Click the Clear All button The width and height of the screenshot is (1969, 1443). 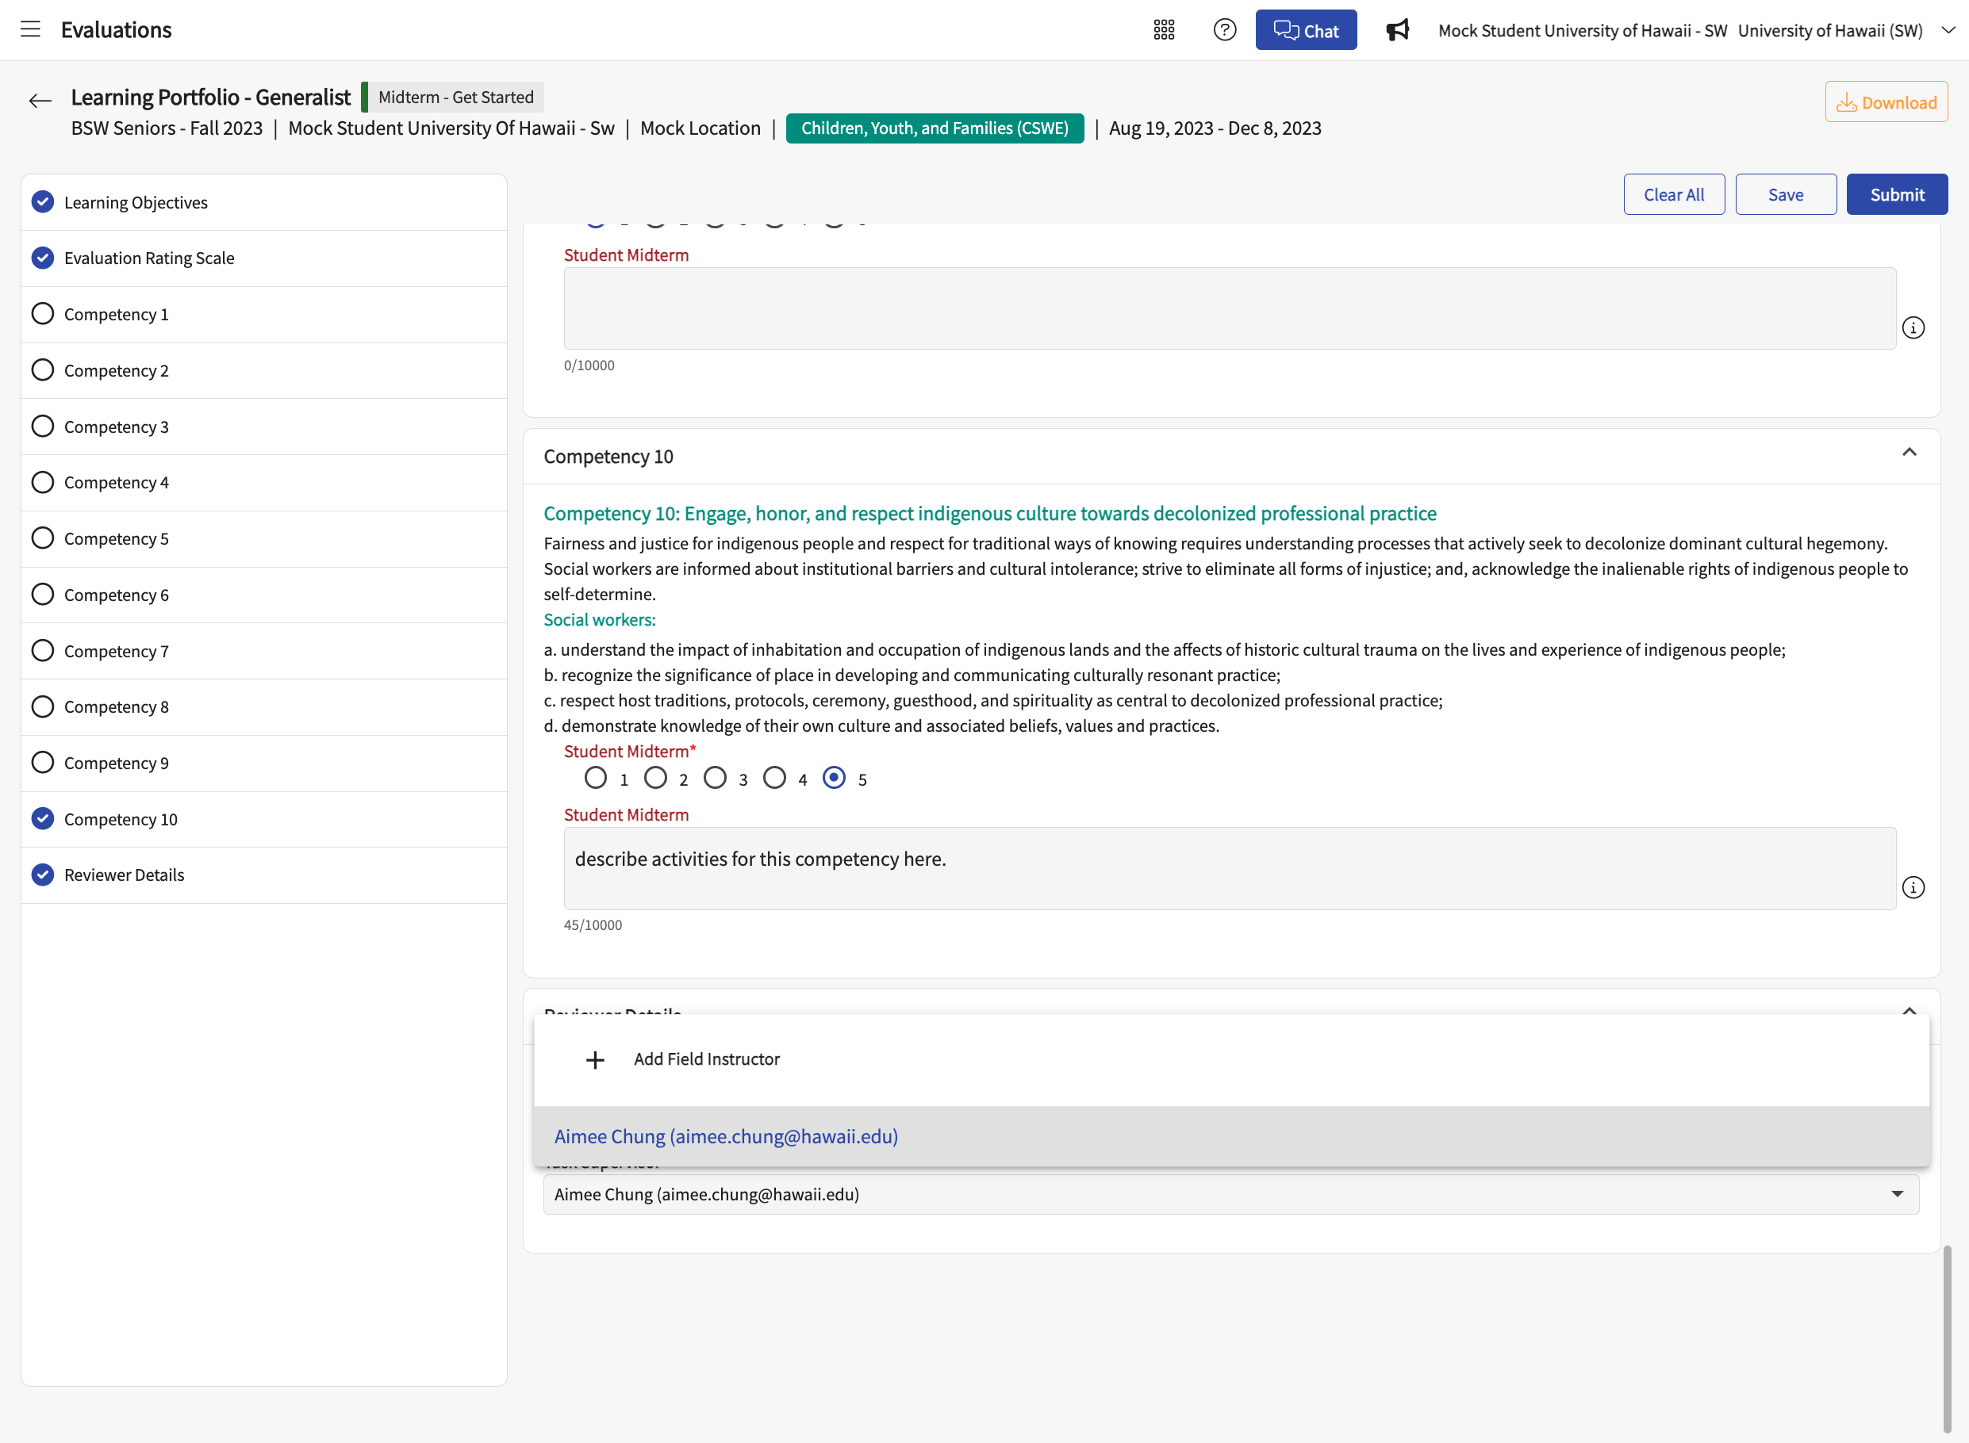(1674, 194)
